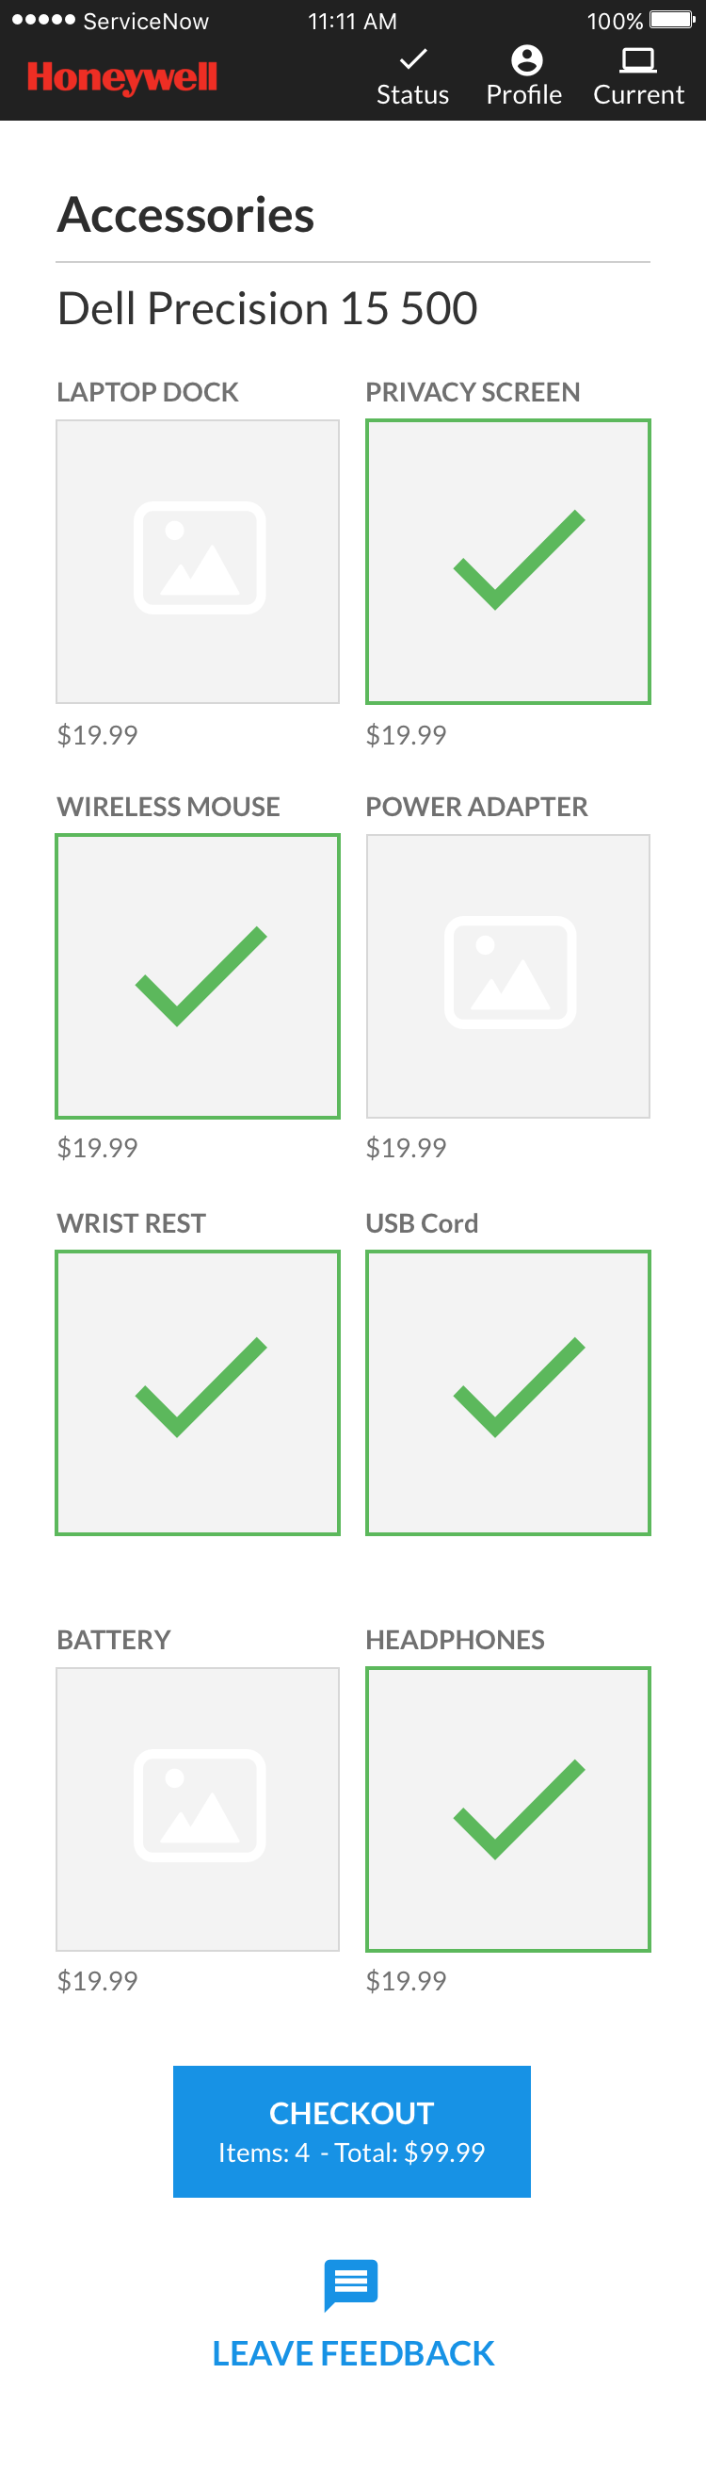Click the Laptop Dock label
This screenshot has width=706, height=2488.
coord(148,392)
